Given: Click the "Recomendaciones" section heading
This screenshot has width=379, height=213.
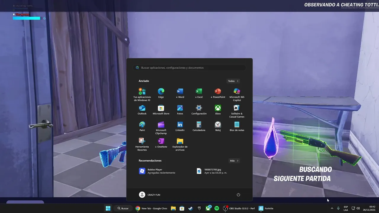Looking at the screenshot, I should coord(150,161).
